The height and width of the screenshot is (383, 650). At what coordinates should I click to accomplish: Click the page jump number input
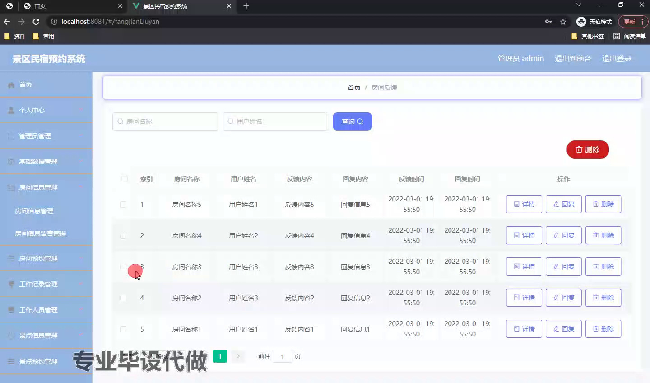[283, 356]
